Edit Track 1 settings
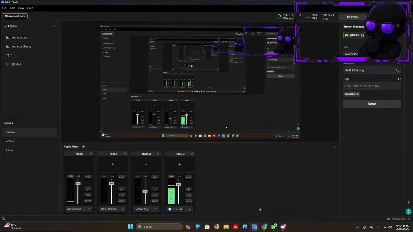Screen dimensions: 413x232 [x=121, y=177]
